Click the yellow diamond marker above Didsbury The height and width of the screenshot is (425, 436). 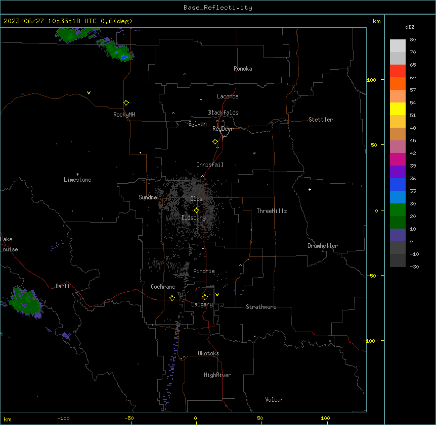[197, 210]
